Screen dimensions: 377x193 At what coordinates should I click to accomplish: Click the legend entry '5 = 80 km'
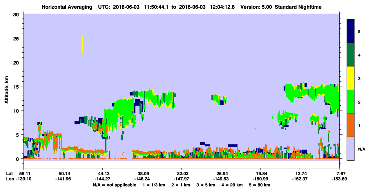pos(260,185)
